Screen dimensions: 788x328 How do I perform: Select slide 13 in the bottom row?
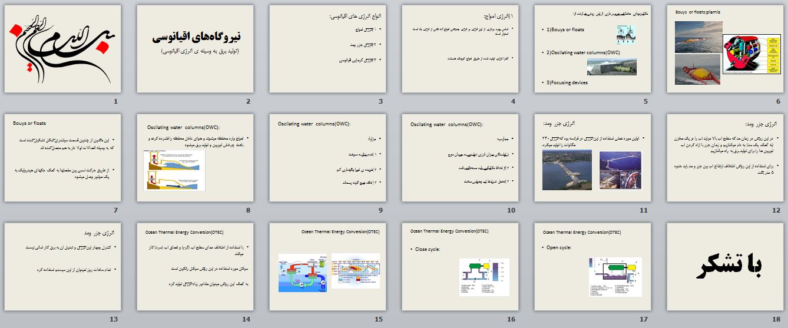(x=62, y=267)
